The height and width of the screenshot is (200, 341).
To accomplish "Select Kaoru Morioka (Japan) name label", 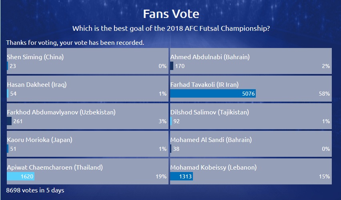I will (40, 140).
